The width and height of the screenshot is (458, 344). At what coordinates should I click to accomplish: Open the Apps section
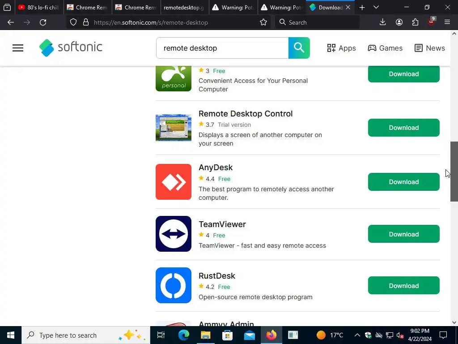click(341, 48)
